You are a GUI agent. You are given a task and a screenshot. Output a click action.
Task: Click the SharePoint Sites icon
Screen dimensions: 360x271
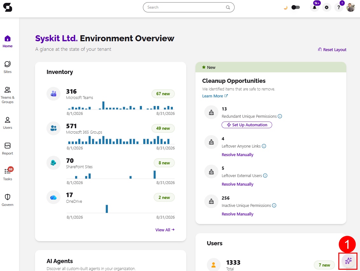coord(53,163)
